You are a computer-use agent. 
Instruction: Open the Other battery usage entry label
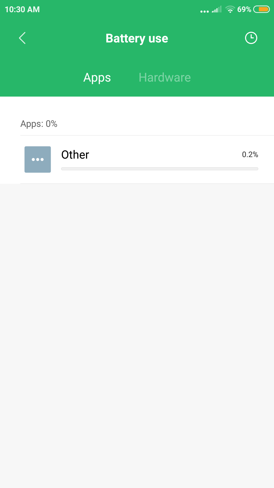(75, 155)
